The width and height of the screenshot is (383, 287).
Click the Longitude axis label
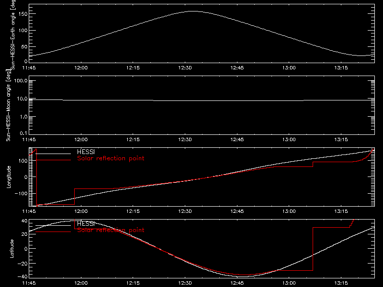(9, 177)
